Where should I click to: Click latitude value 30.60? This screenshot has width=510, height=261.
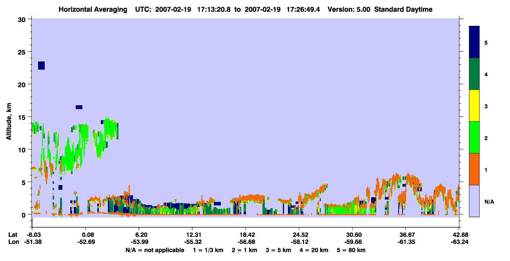[353, 235]
